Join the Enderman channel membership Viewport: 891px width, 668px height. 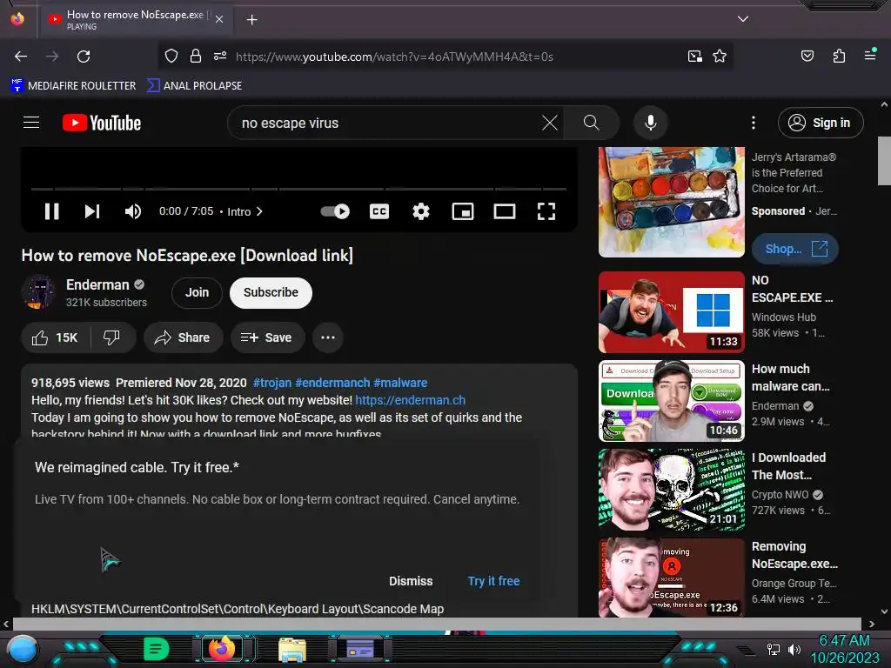(197, 292)
